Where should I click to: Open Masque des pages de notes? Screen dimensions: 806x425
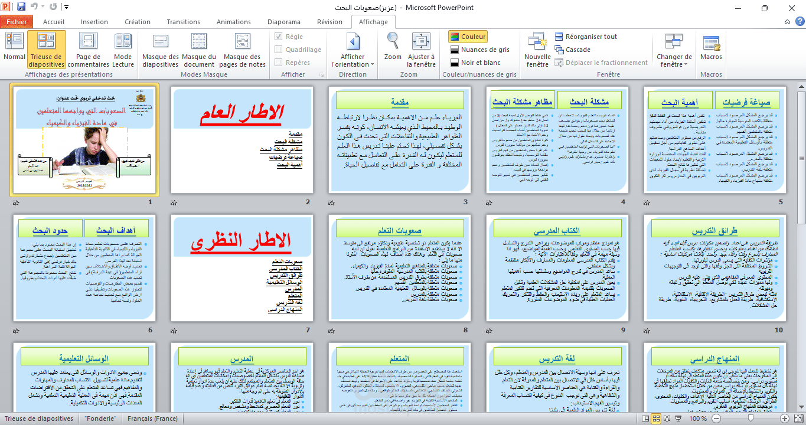243,50
